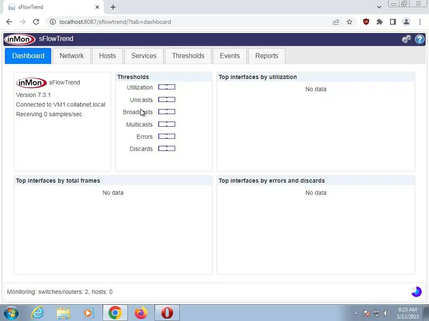Click the inMon logo in the header bar
Image resolution: width=429 pixels, height=321 pixels.
[x=20, y=39]
